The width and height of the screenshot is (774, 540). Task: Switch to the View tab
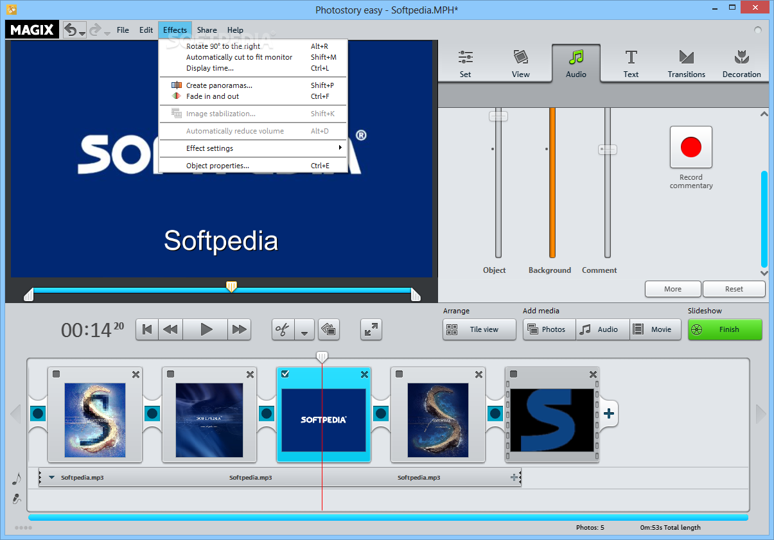click(x=521, y=64)
